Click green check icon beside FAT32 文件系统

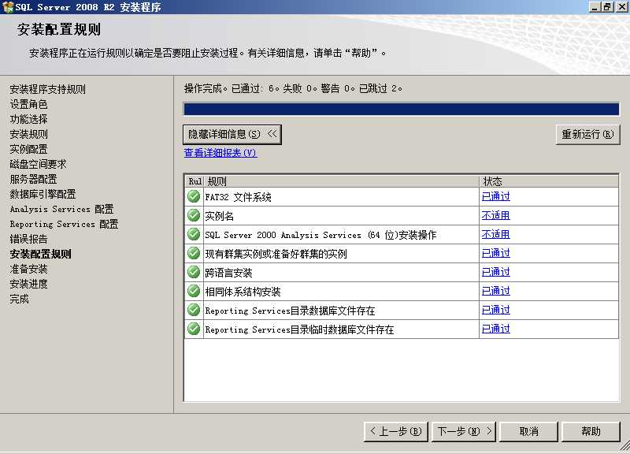click(194, 196)
